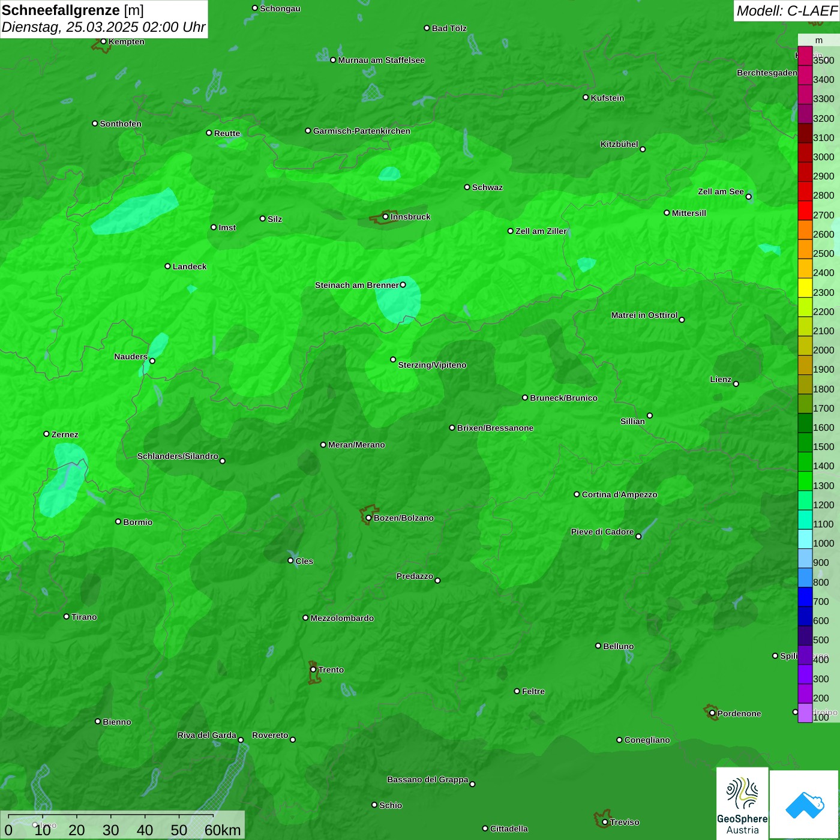Select the Pordenone city marker dot
840x840 pixels.
pos(712,713)
